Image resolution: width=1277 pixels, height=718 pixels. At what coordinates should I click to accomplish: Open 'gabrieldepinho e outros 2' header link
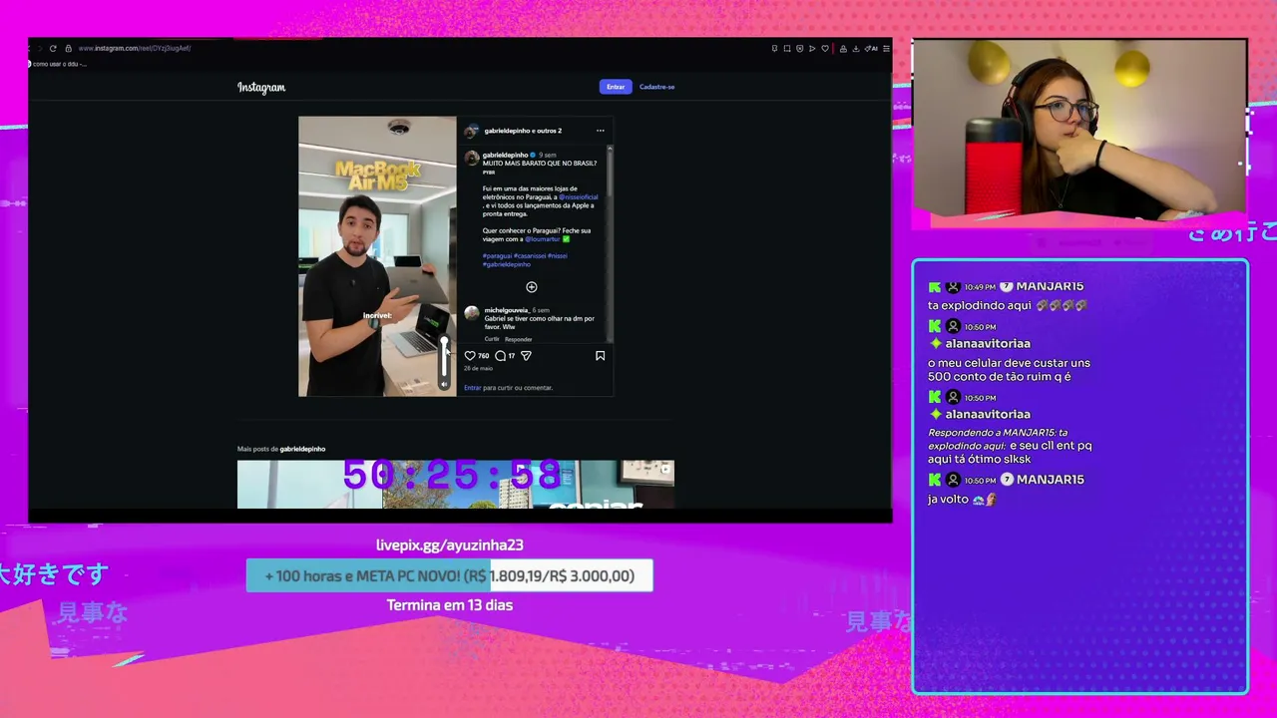[x=523, y=131]
